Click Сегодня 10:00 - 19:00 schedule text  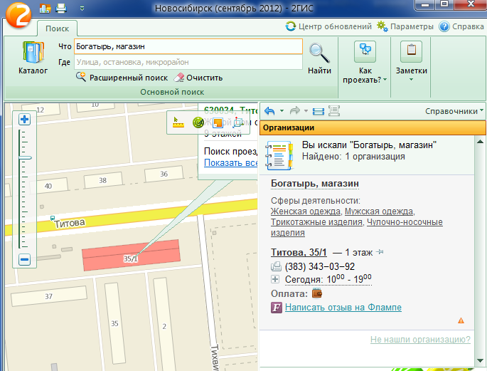(328, 279)
